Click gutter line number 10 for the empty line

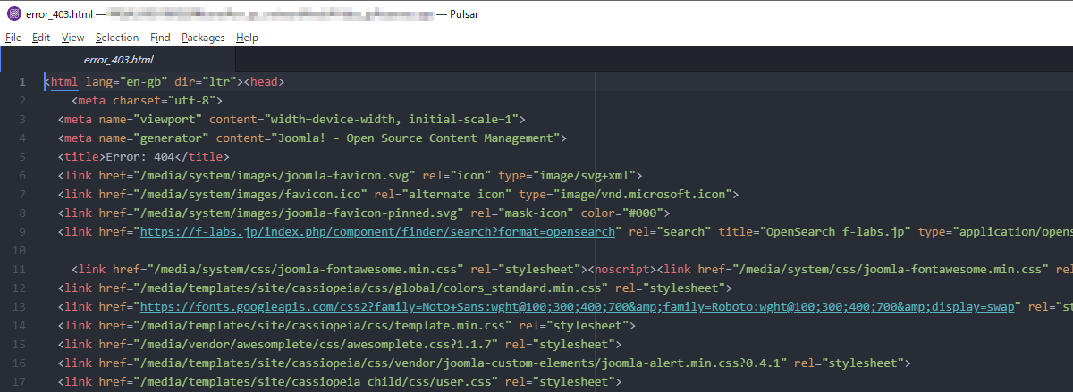point(20,251)
